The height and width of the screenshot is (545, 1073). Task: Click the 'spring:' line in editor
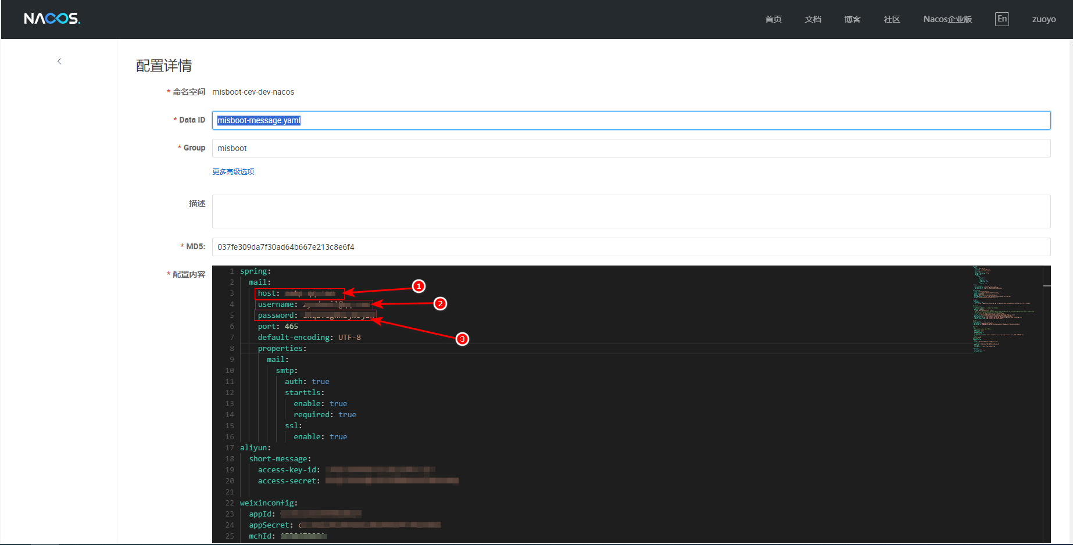pyautogui.click(x=256, y=271)
